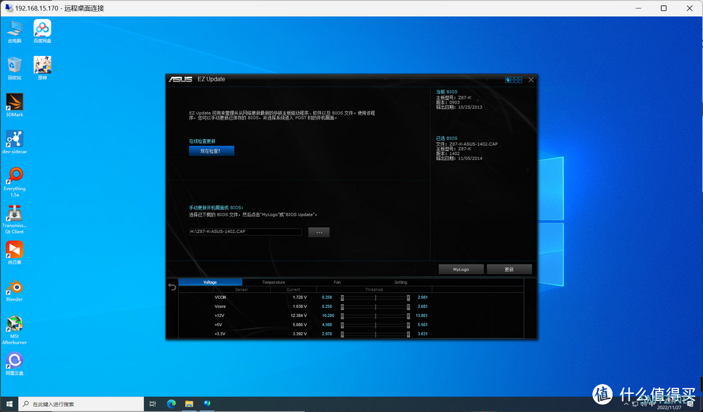Click the 13.801 upper threshold value
The height and width of the screenshot is (412, 703).
[x=421, y=316]
